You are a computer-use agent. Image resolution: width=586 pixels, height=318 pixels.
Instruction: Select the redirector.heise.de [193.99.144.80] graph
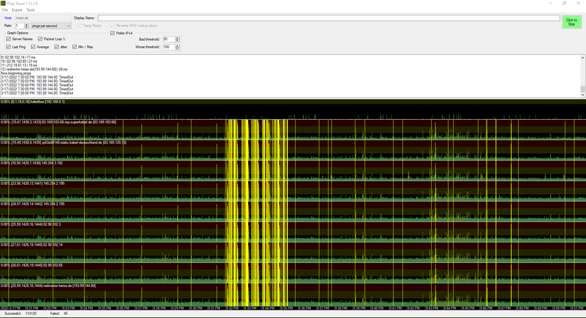[293, 294]
